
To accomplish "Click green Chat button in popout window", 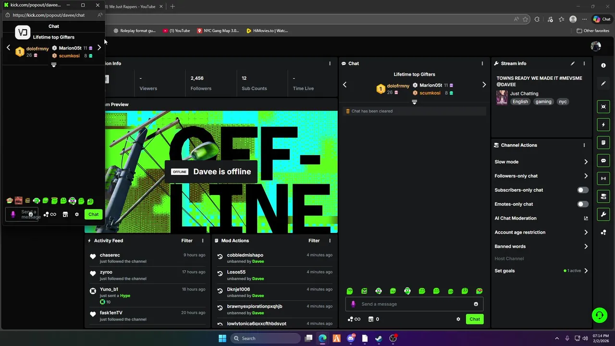I will pos(93,214).
